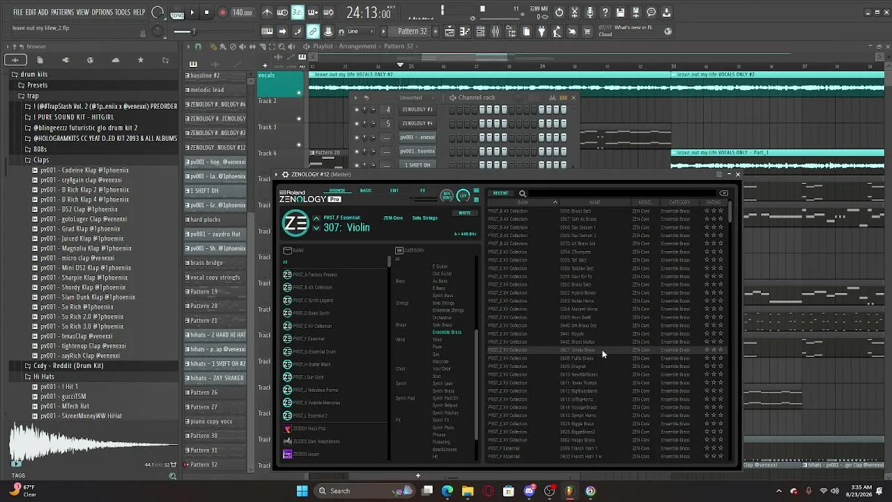Open the FILE menu
The height and width of the screenshot is (502, 892).
(x=18, y=13)
